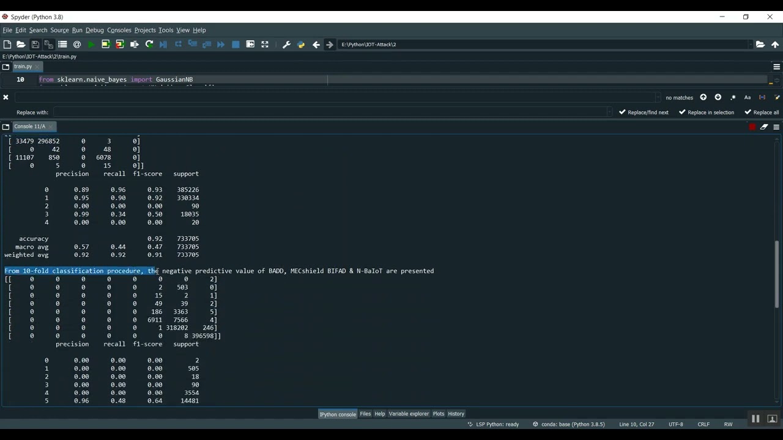Switch to History pane
The width and height of the screenshot is (783, 440).
point(456,414)
